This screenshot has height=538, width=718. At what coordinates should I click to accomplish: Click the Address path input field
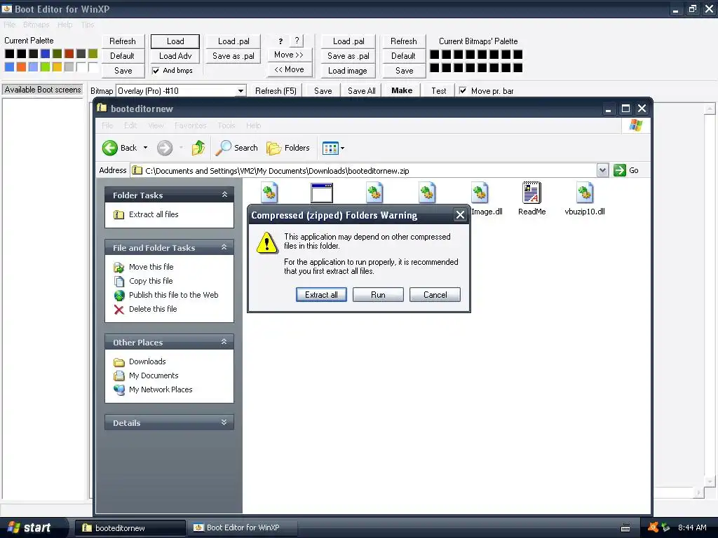pyautogui.click(x=364, y=171)
